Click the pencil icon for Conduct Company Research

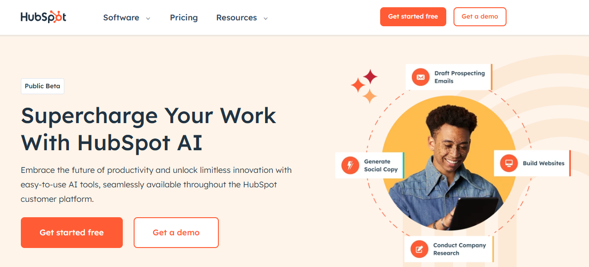tap(419, 249)
